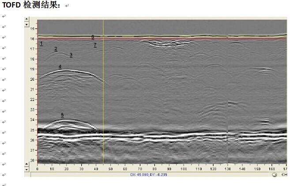Click the bottom-left scroll-up arrow button
The height and width of the screenshot is (186, 301).
click(x=26, y=164)
